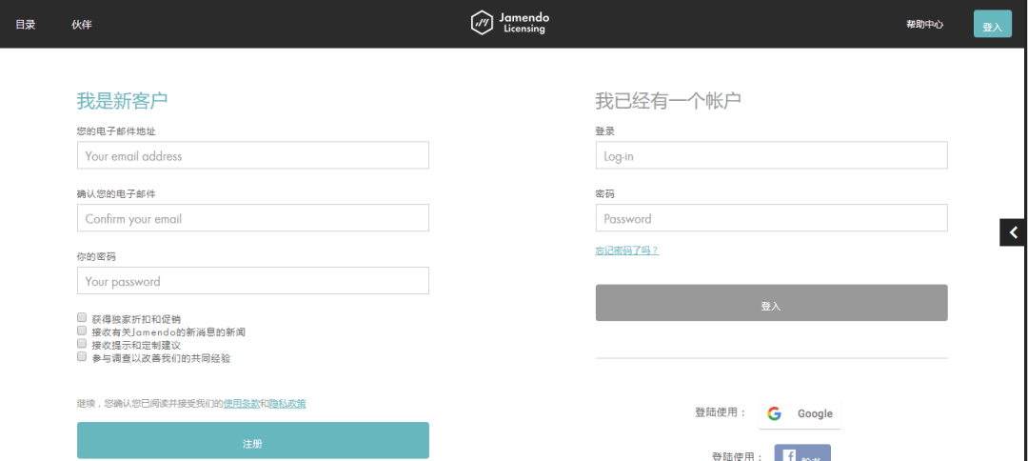Expand the side panel left chevron

click(1014, 232)
